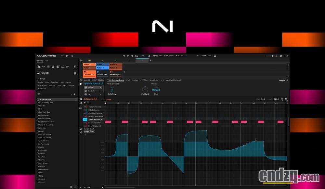Open the mixer view icon in header

[x=72, y=56]
